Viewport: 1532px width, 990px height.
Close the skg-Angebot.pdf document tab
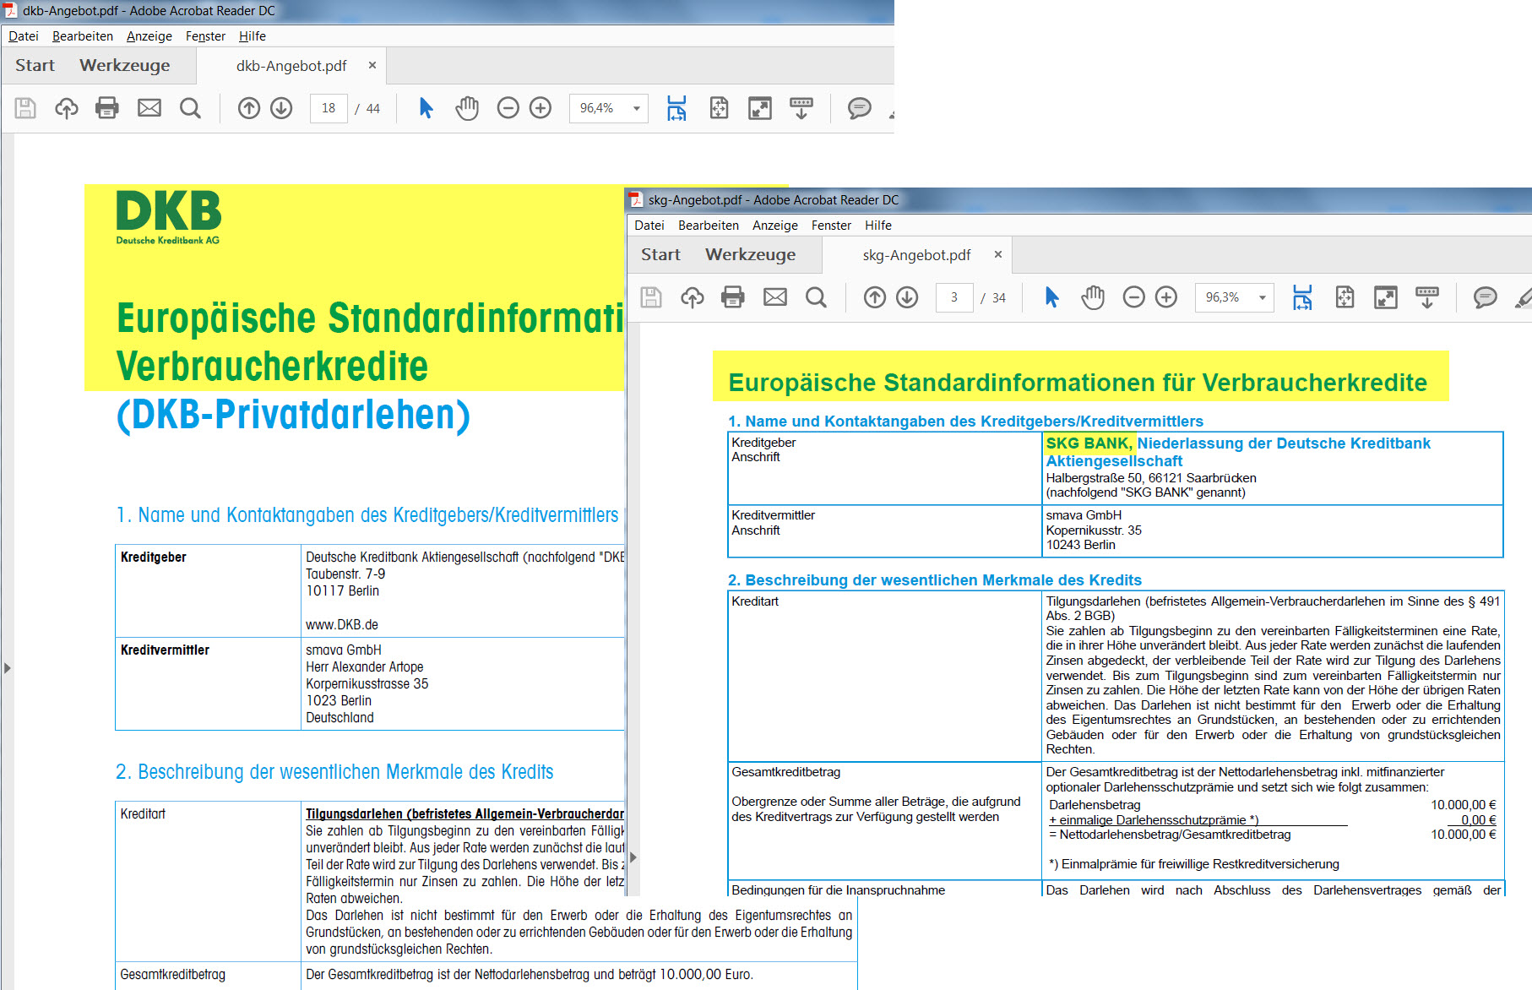[x=998, y=254]
